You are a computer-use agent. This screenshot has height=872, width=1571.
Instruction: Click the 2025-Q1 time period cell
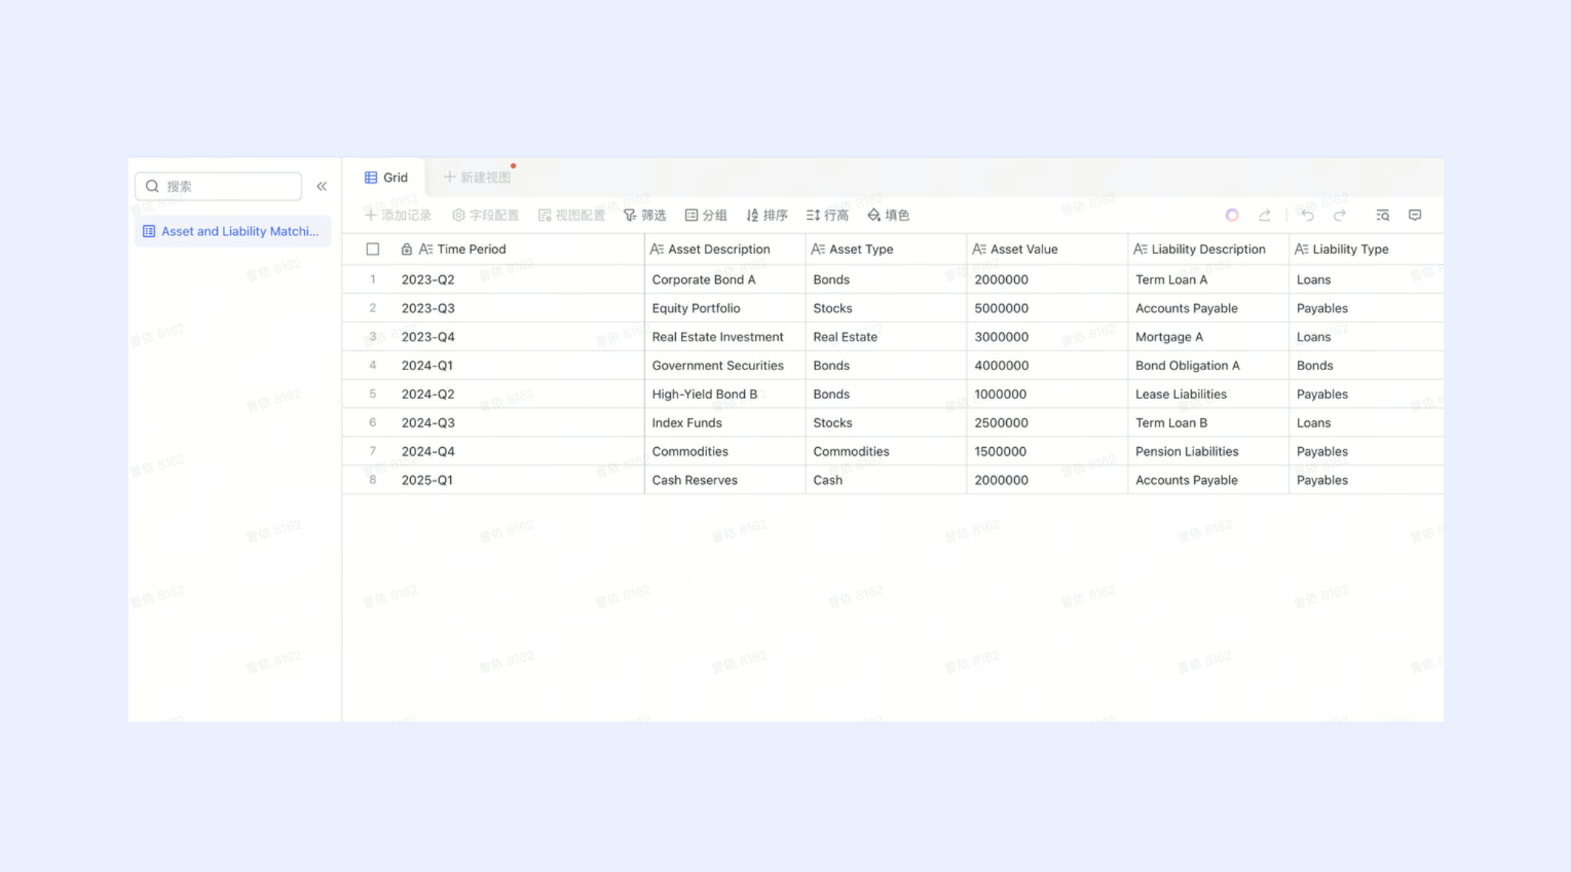518,480
